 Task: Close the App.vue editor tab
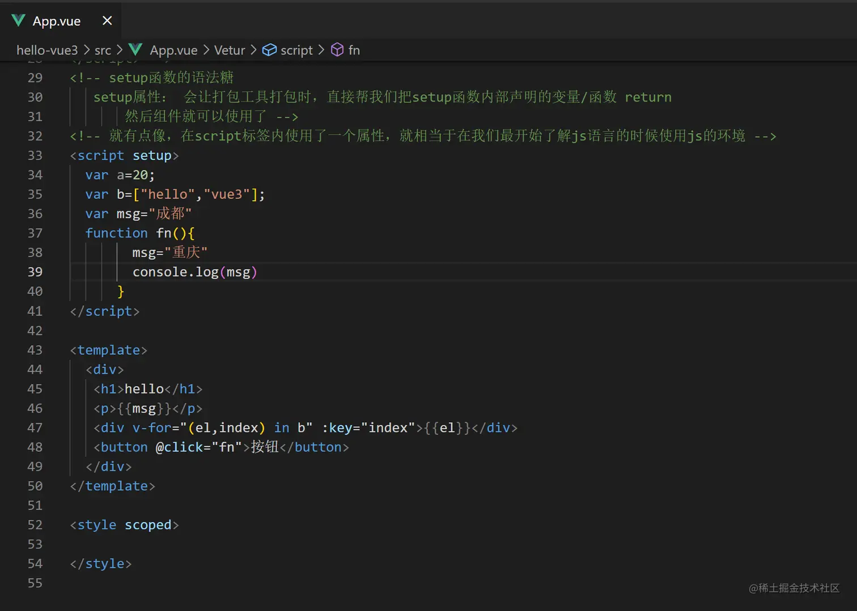pos(107,21)
